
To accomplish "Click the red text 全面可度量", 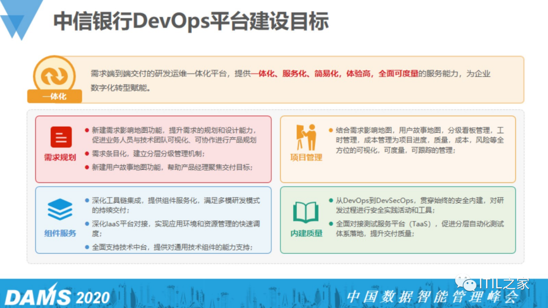I will [398, 73].
